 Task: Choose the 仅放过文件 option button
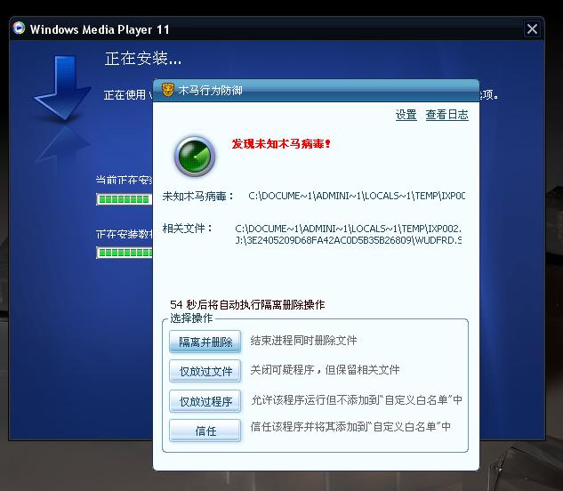click(205, 371)
